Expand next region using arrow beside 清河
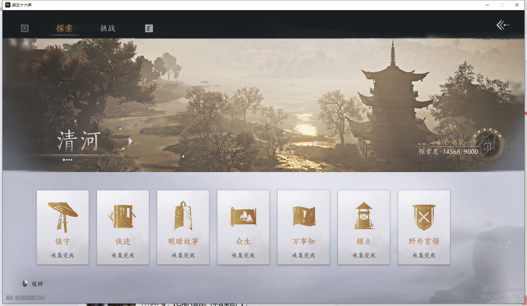The height and width of the screenshot is (306, 527). [130, 141]
